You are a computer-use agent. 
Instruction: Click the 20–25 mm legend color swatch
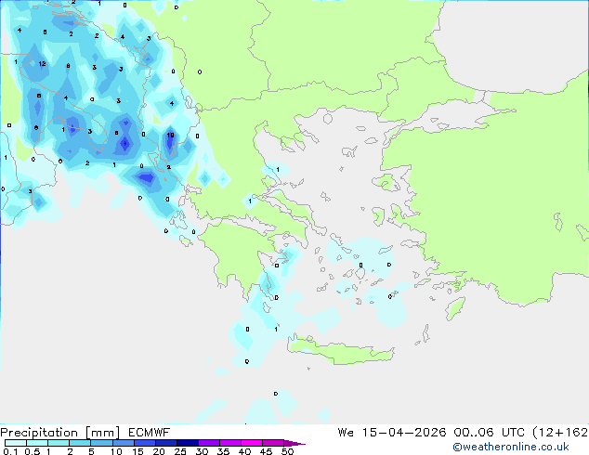coord(165,443)
